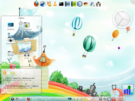Open the clipboard (Klipper) tray icon
Image resolution: width=135 pixels, height=101 pixels.
(89, 99)
